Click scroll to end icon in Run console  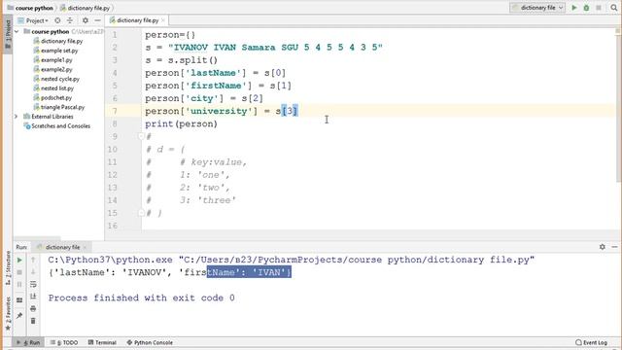coord(33,296)
